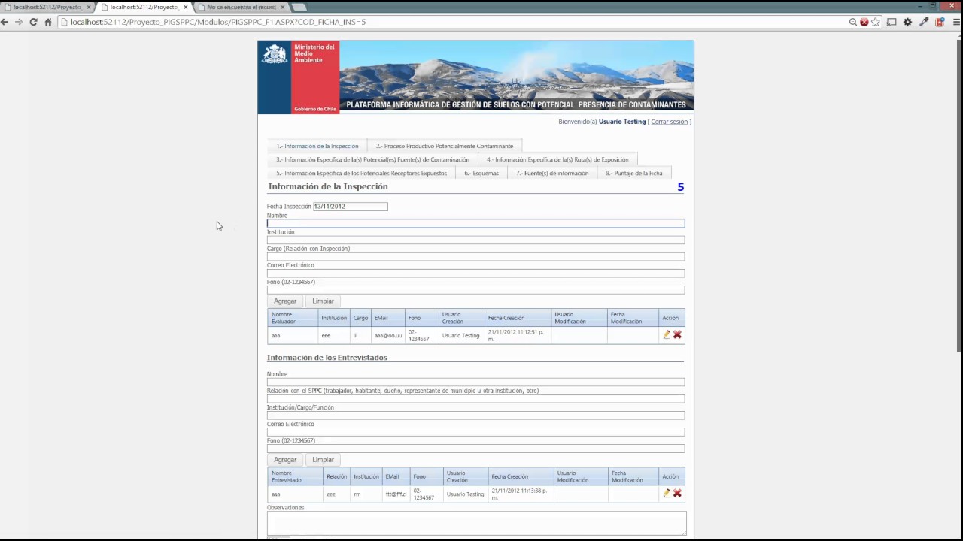963x541 pixels.
Task: Close the first localhost browser tab
Action: tap(88, 7)
